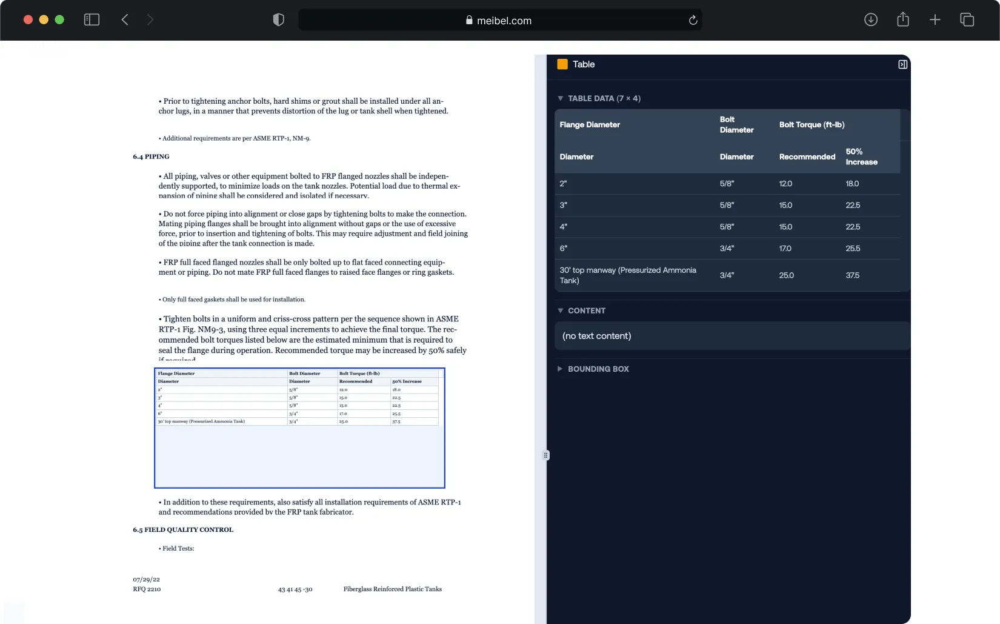
Task: Click the 43 41 45 -30 page number
Action: [295, 589]
